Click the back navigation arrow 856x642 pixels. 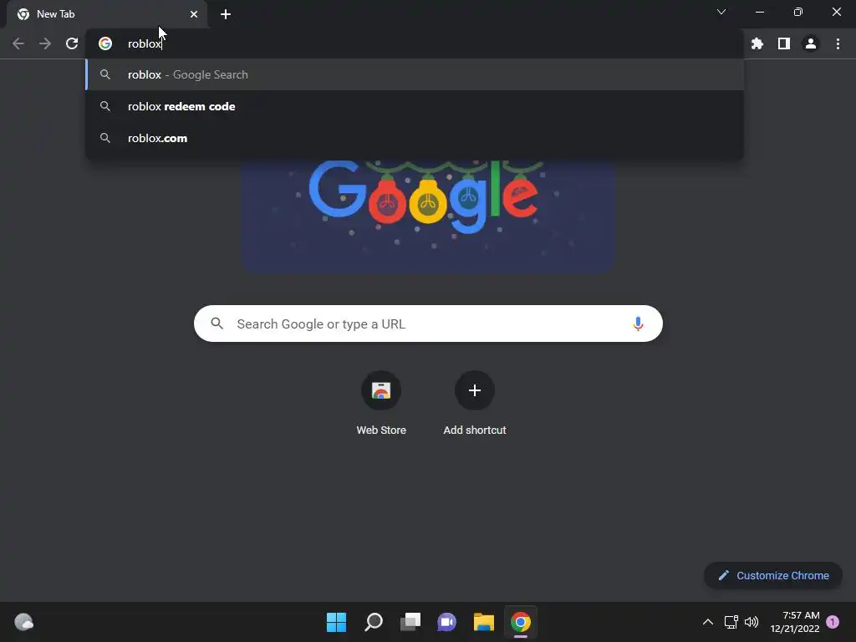[x=18, y=43]
